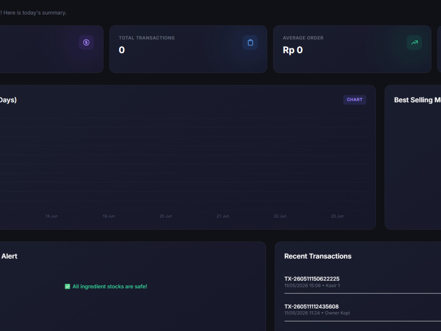Viewport: 441px width, 331px height.
Task: Click the 19 Jun axis label
Action: (x=108, y=216)
